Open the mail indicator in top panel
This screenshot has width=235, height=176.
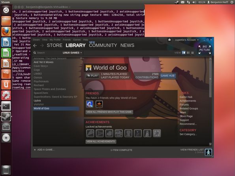pyautogui.click(x=182, y=2)
